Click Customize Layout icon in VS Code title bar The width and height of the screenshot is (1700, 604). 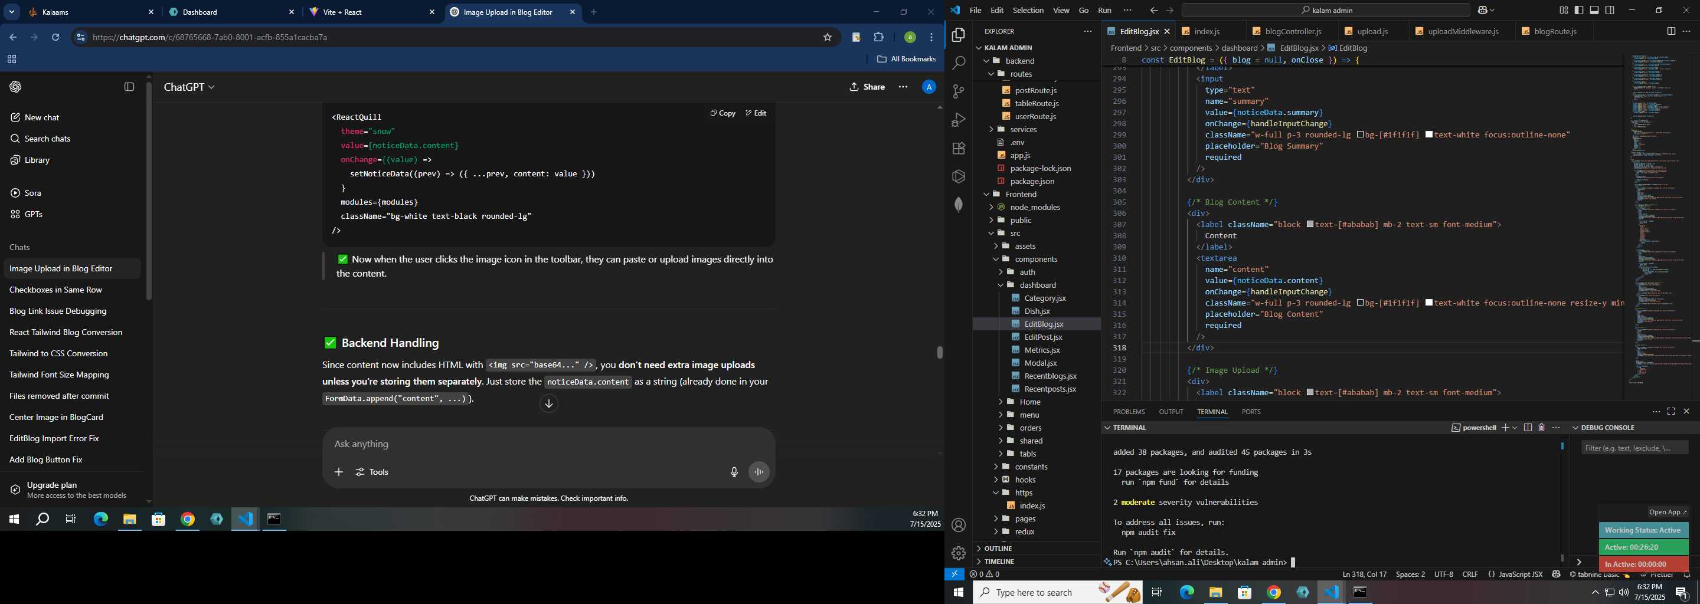pyautogui.click(x=1564, y=11)
